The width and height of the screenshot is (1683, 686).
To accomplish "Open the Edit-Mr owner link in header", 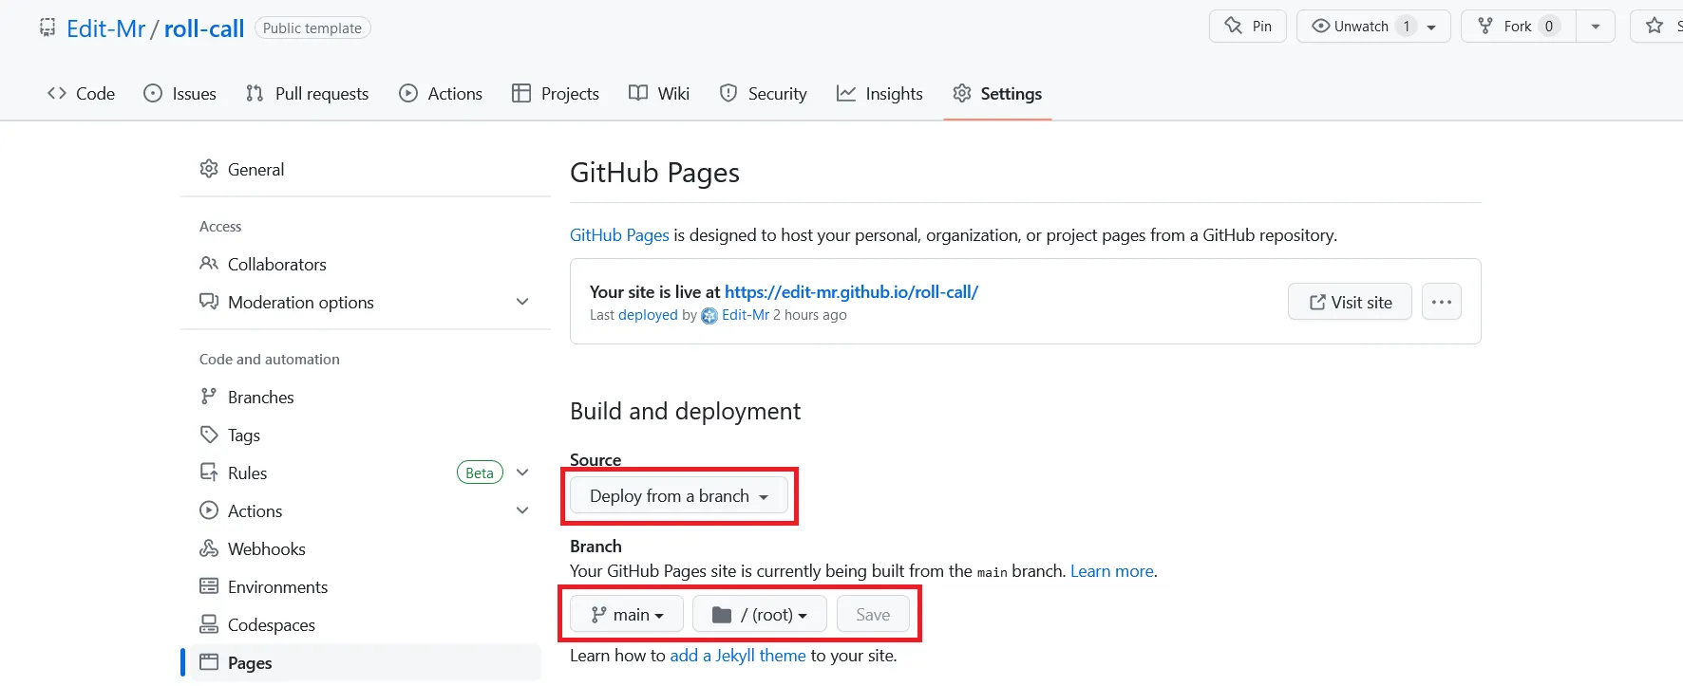I will point(105,28).
